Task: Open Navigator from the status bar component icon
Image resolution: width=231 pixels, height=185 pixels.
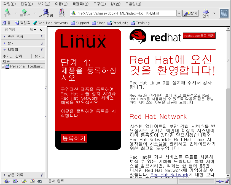Action: coord(6,181)
